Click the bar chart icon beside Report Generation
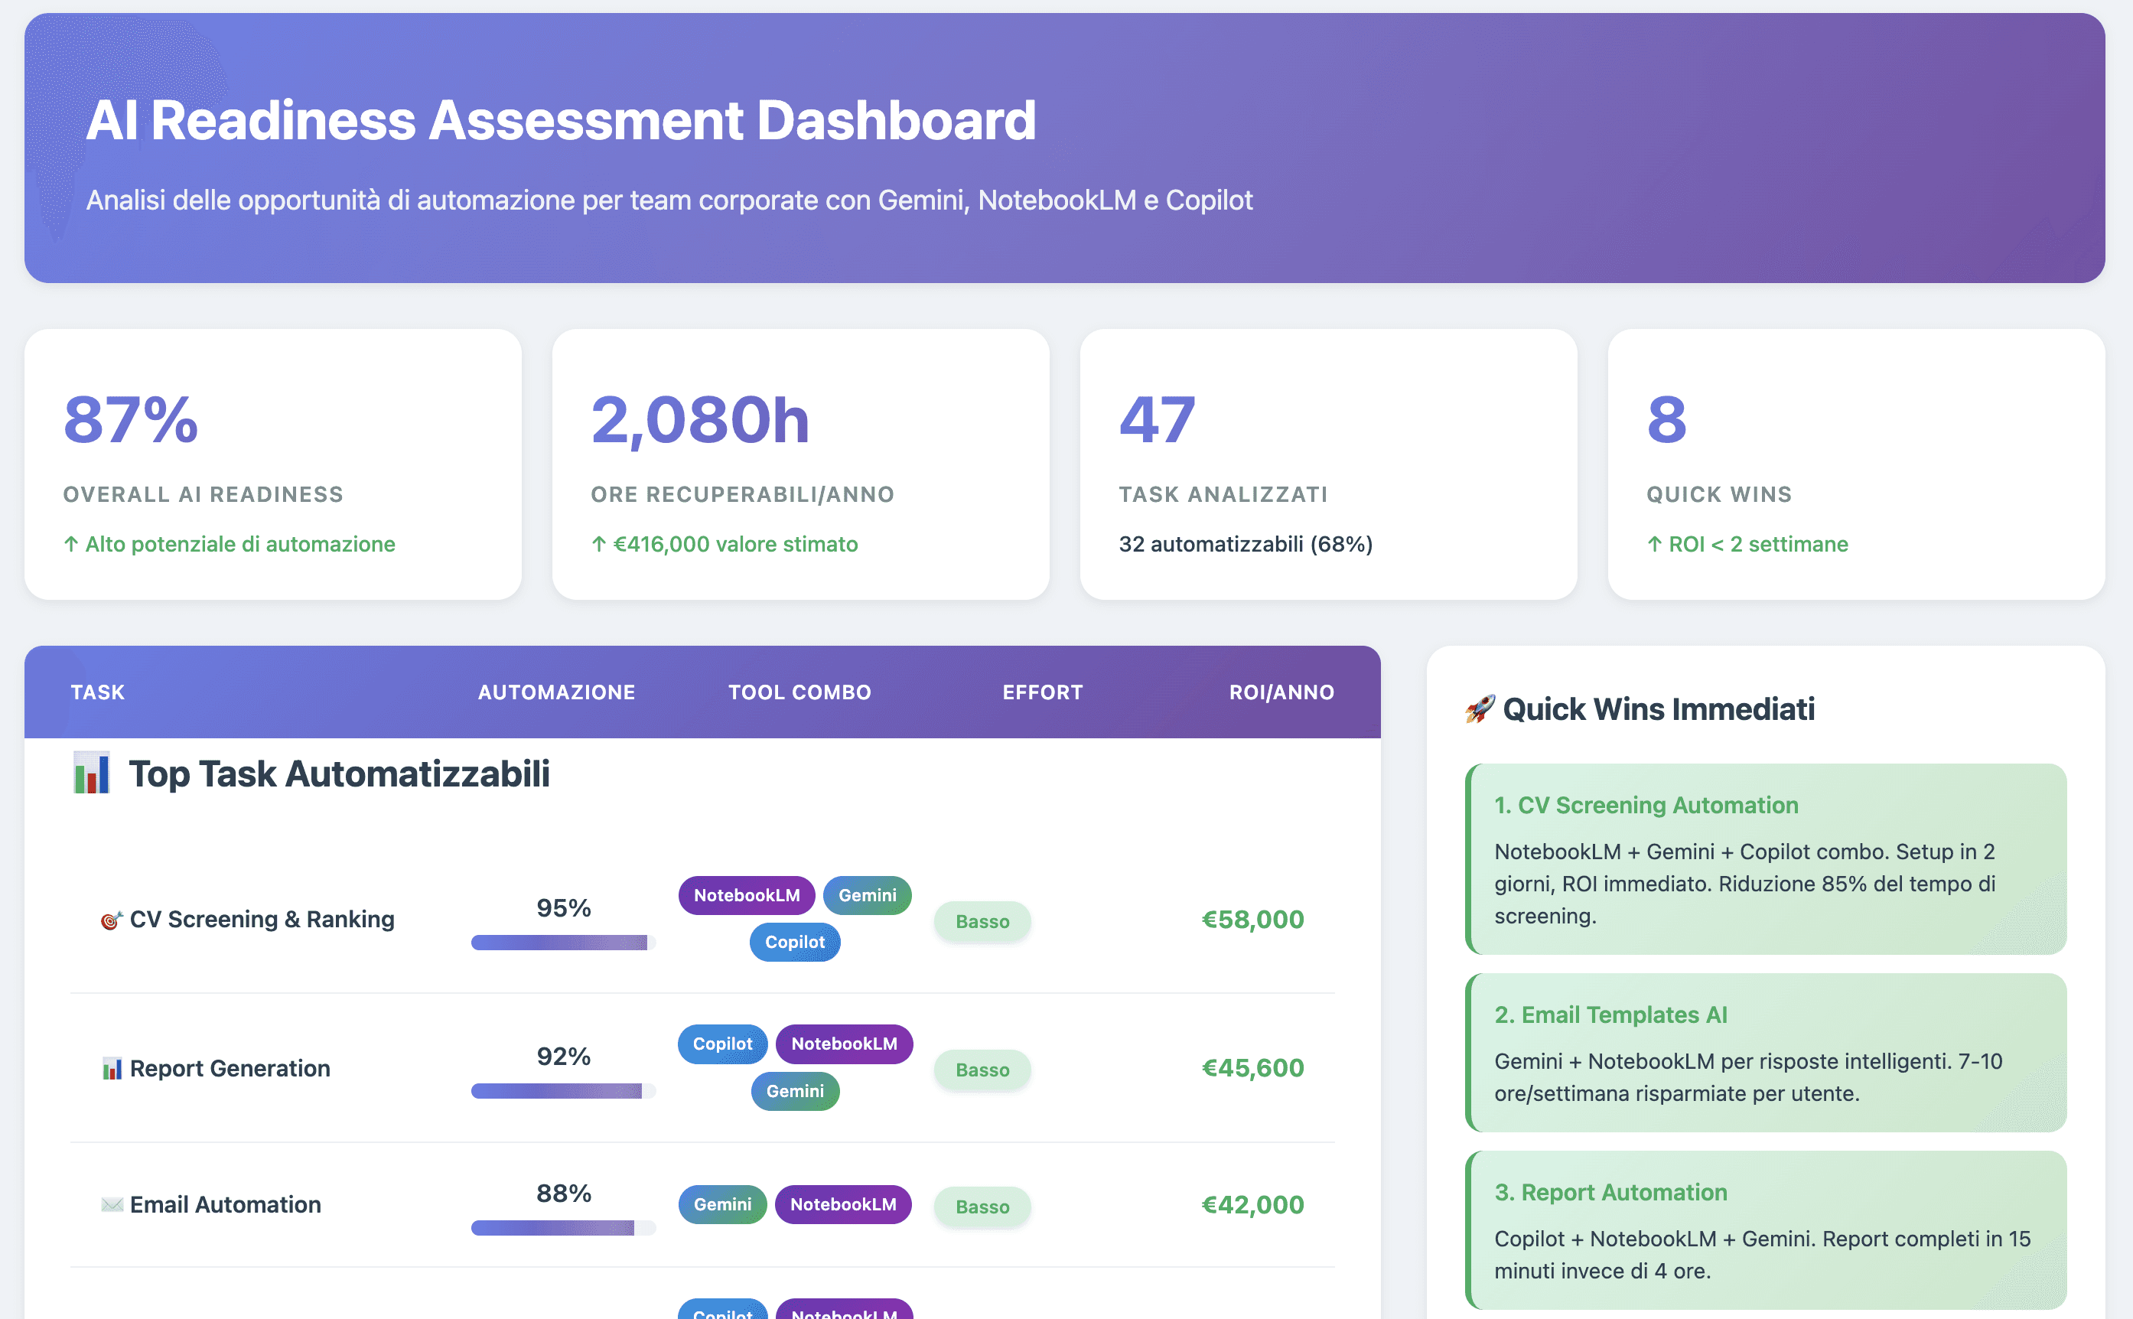This screenshot has width=2133, height=1319. (112, 1069)
